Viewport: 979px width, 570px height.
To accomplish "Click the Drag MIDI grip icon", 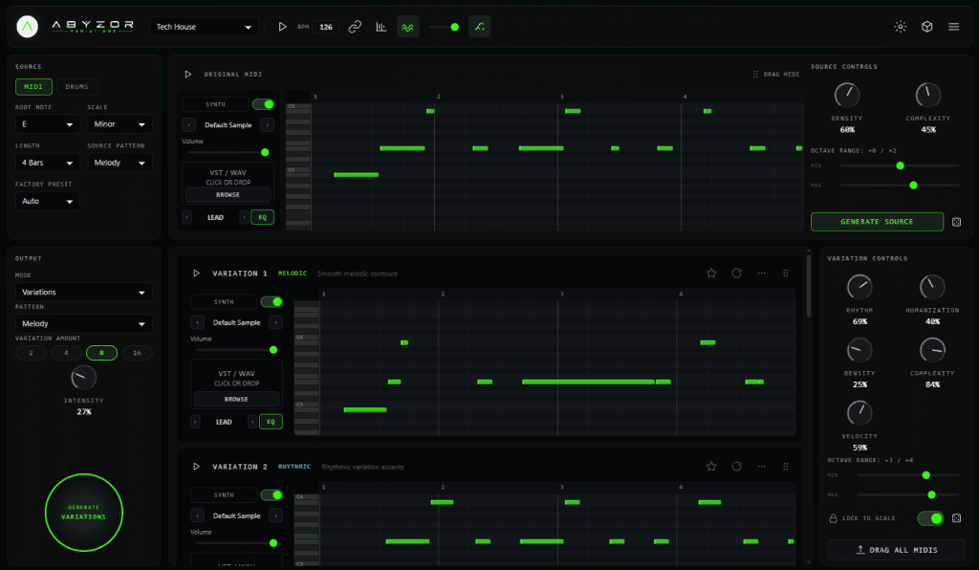I will pos(755,75).
